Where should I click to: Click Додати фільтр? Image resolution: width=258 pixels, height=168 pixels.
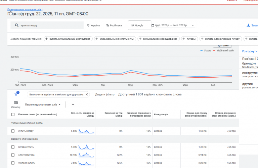[x=105, y=94]
